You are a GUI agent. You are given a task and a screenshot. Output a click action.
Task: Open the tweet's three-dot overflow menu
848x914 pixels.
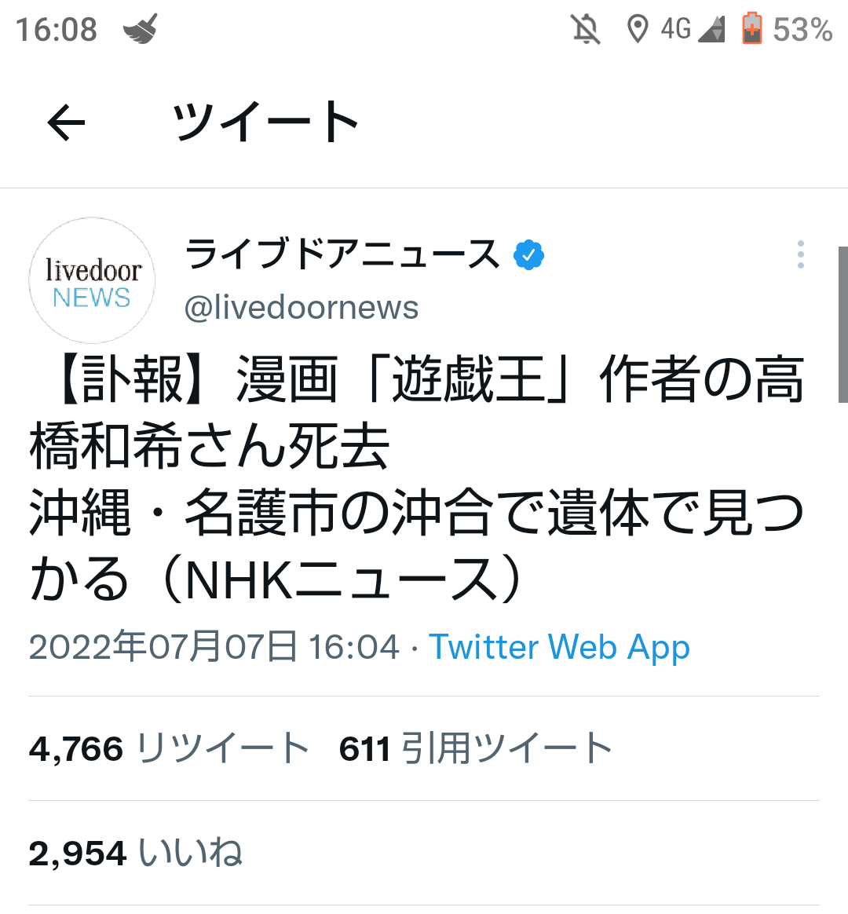tap(800, 254)
